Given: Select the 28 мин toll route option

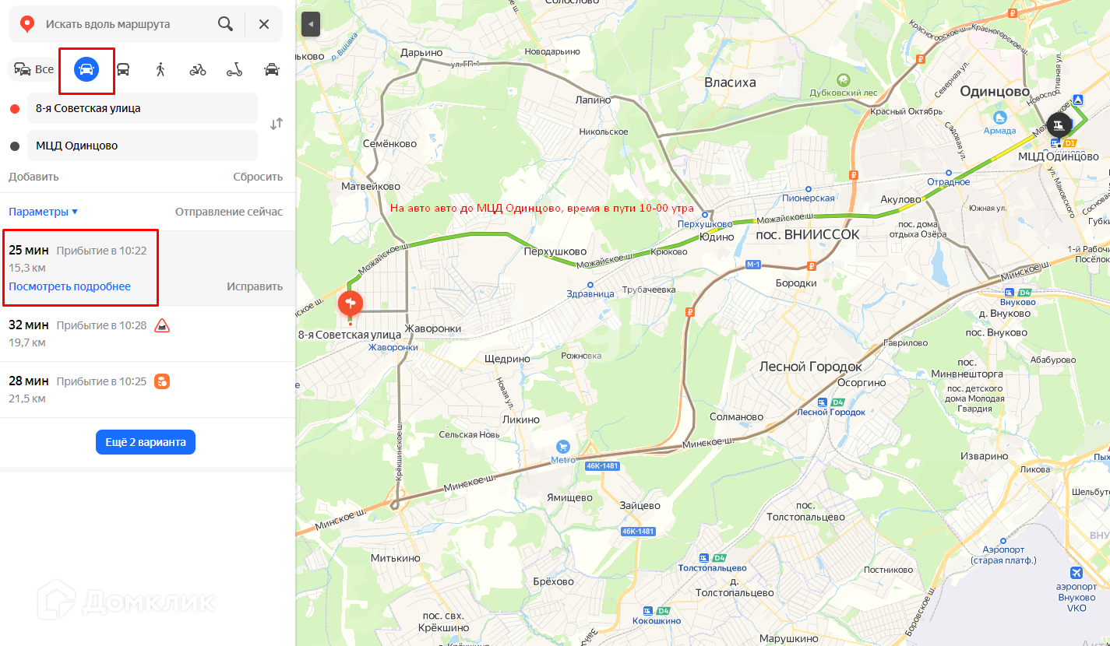Looking at the screenshot, I should pyautogui.click(x=148, y=390).
